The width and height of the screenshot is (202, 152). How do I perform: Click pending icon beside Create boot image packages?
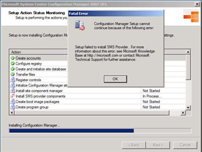13,101
